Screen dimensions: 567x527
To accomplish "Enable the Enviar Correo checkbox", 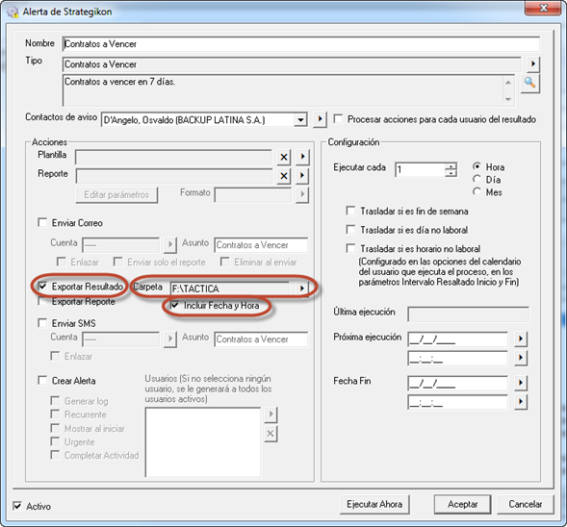I will [42, 222].
